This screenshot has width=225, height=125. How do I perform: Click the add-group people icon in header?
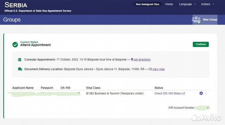(x=197, y=20)
